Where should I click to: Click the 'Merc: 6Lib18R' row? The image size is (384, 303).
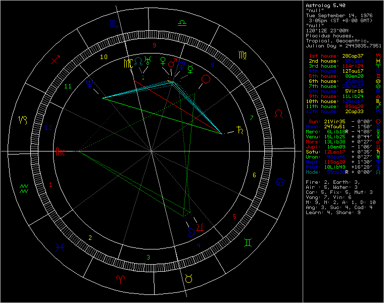click(343, 132)
